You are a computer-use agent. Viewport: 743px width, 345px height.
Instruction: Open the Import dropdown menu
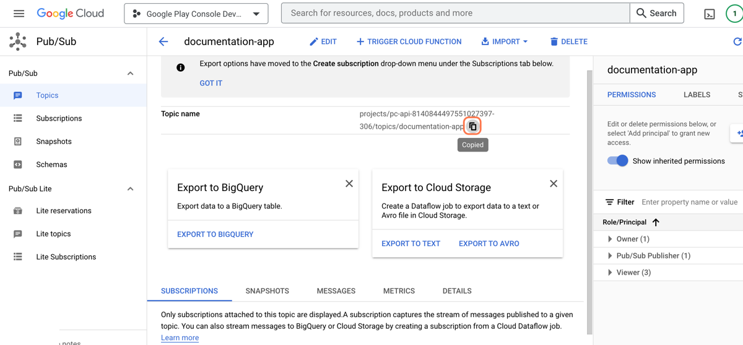505,41
